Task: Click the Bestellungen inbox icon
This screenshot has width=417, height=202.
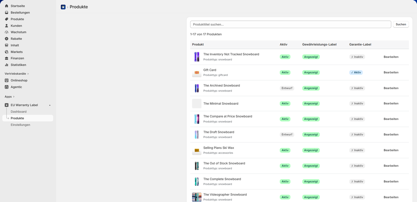Action: point(7,13)
